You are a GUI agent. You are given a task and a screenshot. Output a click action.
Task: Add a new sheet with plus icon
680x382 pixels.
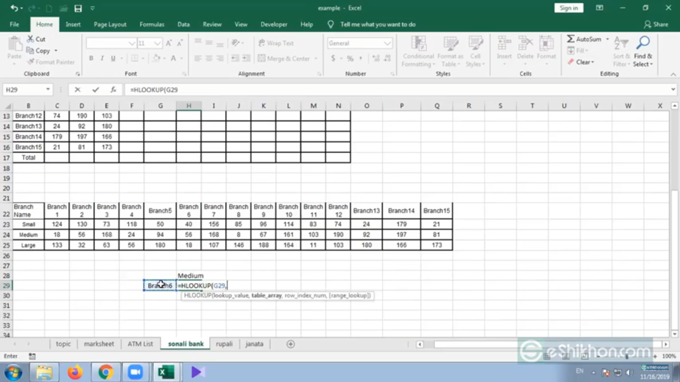point(291,344)
